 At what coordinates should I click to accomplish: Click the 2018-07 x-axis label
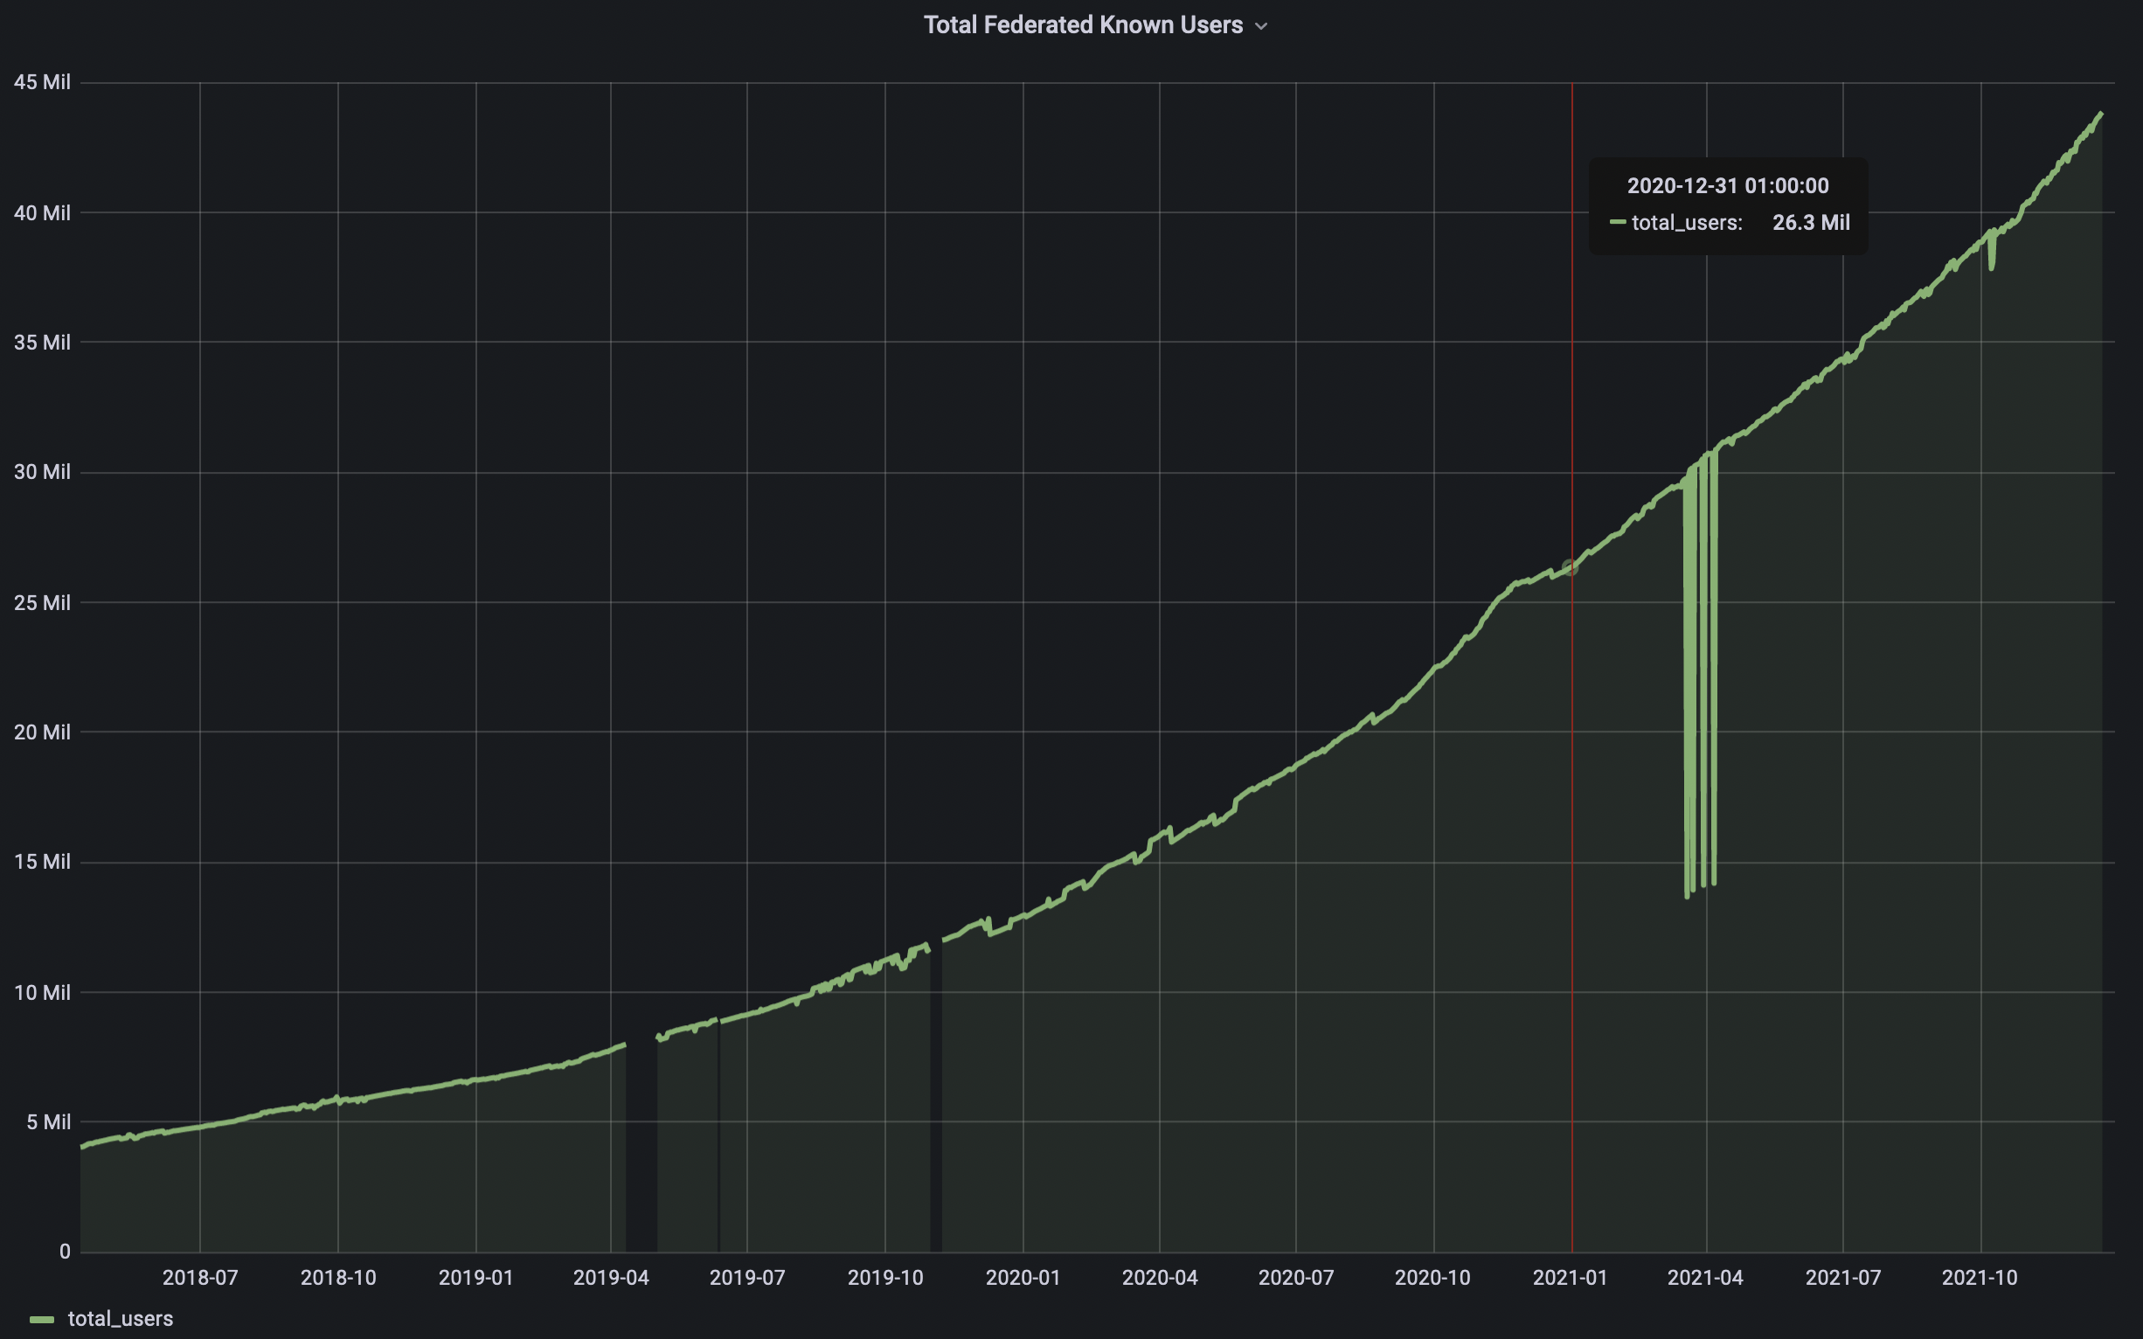coord(200,1278)
